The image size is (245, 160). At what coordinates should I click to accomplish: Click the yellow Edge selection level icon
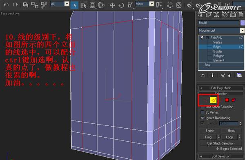coord(214,100)
